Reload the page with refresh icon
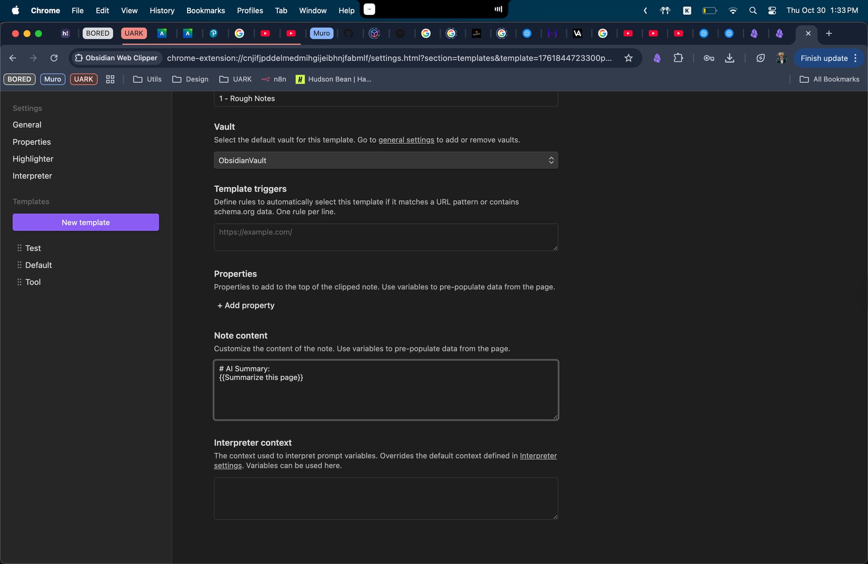The height and width of the screenshot is (564, 868). [x=54, y=58]
